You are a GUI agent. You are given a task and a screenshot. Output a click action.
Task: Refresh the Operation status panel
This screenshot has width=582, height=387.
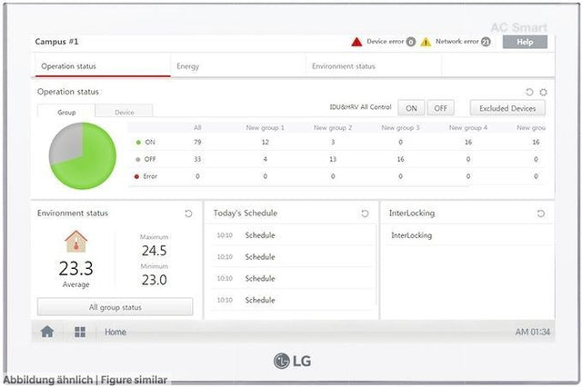pos(529,92)
